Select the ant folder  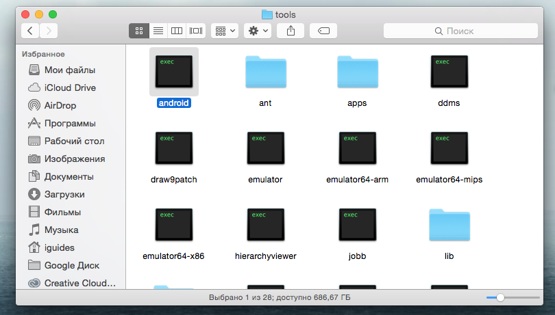tap(265, 72)
